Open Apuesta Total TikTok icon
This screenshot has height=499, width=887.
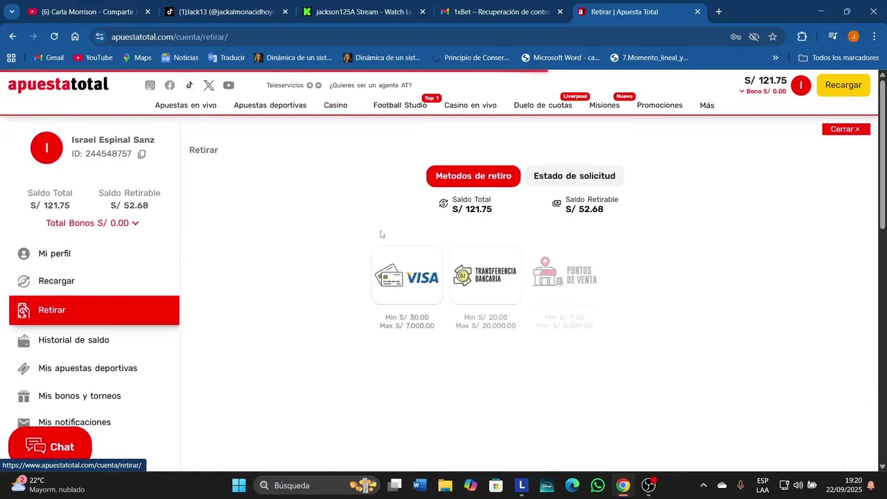[189, 85]
